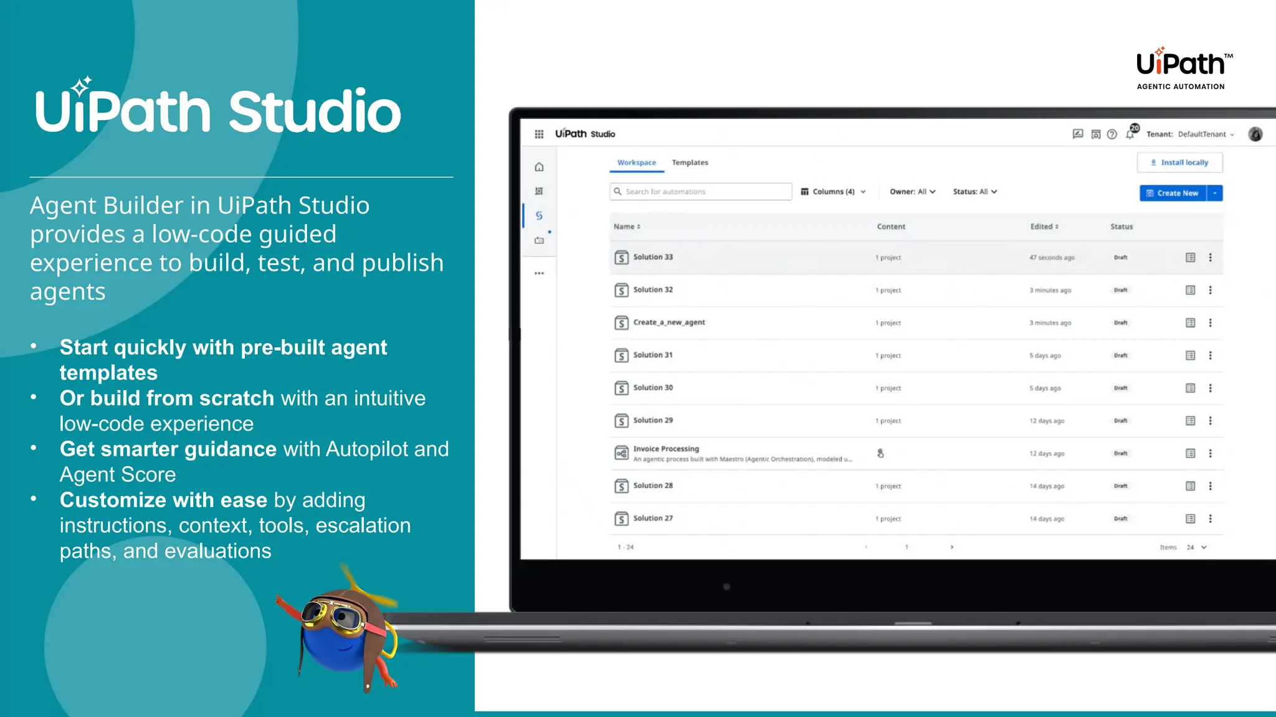Open the Items 24 per page dropdown

click(x=1197, y=548)
